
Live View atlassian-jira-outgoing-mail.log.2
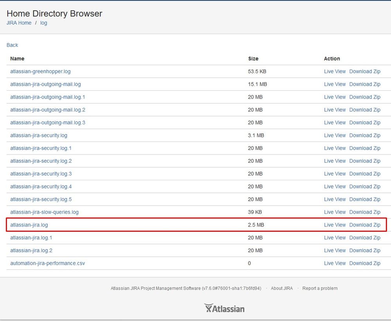[335, 110]
